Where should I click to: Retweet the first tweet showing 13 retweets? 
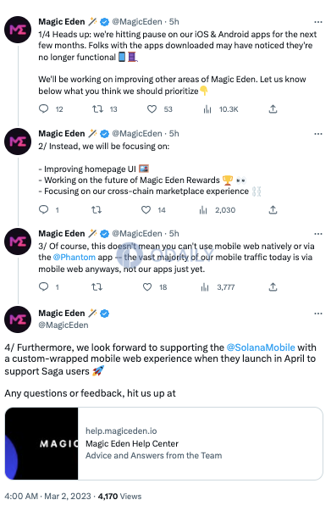point(97,108)
